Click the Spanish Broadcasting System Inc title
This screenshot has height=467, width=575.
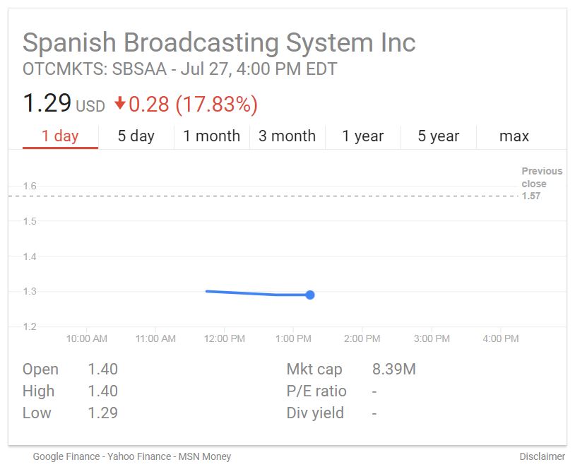pos(219,42)
